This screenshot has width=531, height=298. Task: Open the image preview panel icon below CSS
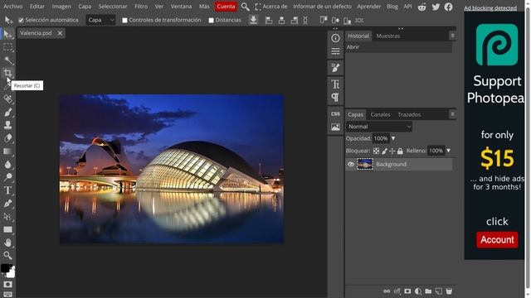pos(335,127)
